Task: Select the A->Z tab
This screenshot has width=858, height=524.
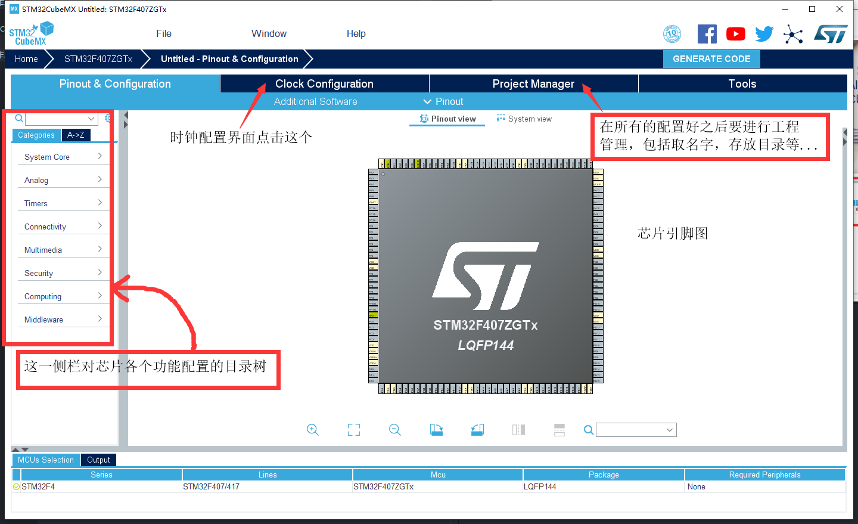Action: [x=76, y=135]
